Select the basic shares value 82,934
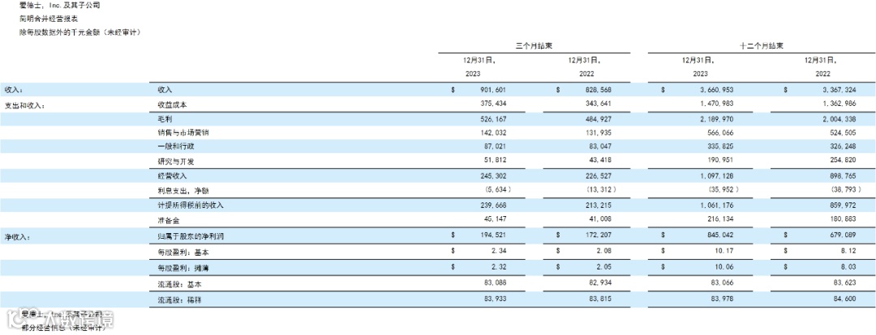Viewport: 876px width, 335px height. (x=600, y=284)
